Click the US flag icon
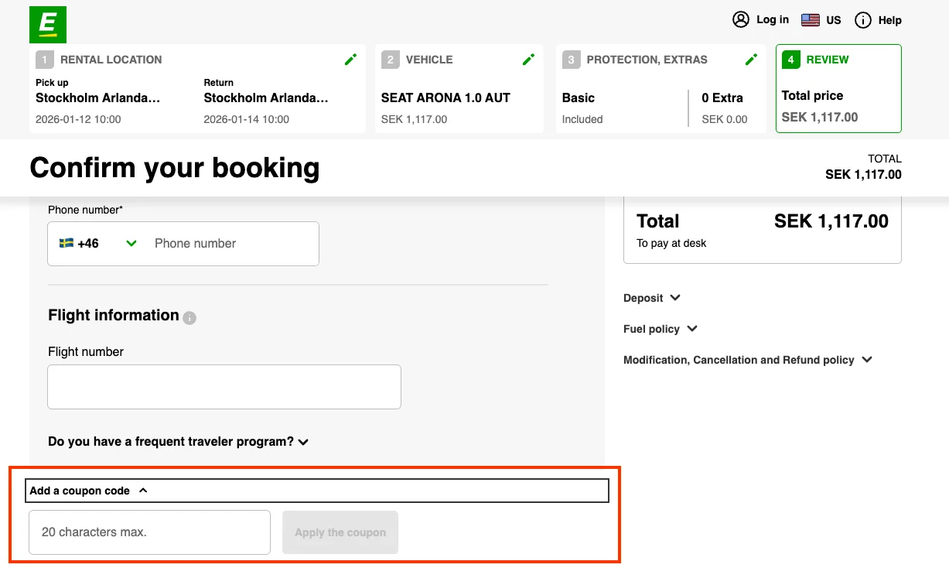Screen dimensions: 949x585 tap(810, 19)
